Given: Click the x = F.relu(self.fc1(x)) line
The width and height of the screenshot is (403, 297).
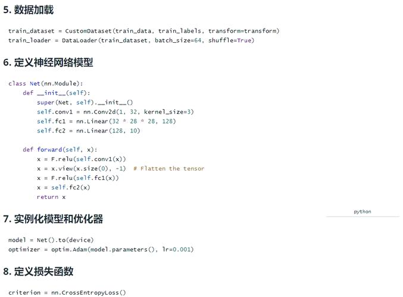Looking at the screenshot, I should (x=77, y=178).
